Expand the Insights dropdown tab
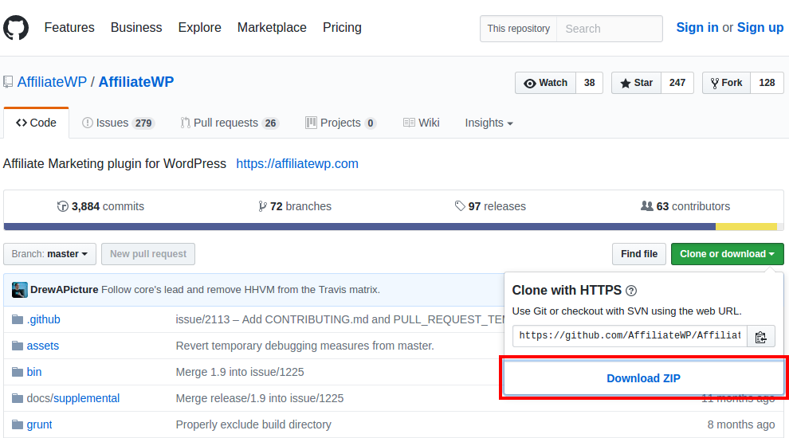789x438 pixels. click(489, 123)
